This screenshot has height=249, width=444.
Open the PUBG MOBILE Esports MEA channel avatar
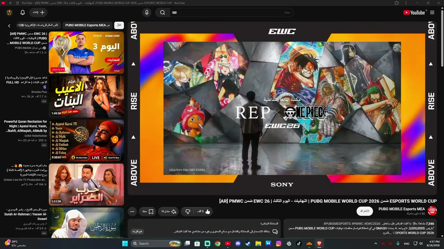pyautogui.click(x=432, y=211)
